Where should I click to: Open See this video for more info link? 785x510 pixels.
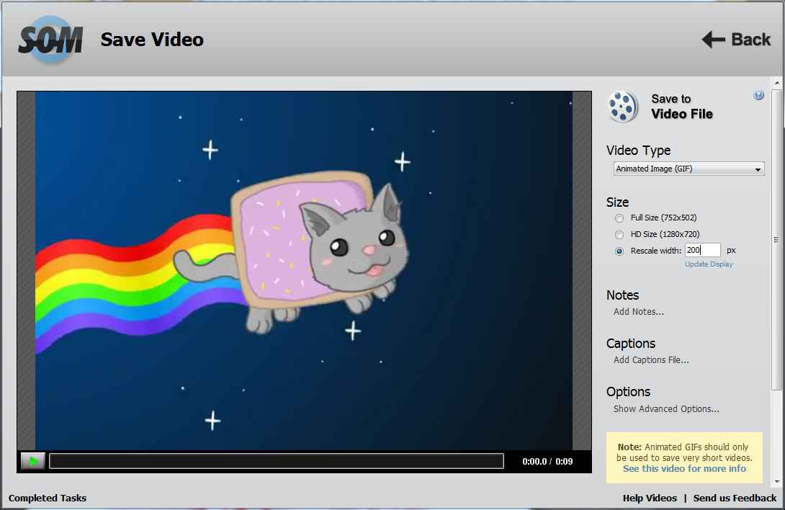point(684,469)
